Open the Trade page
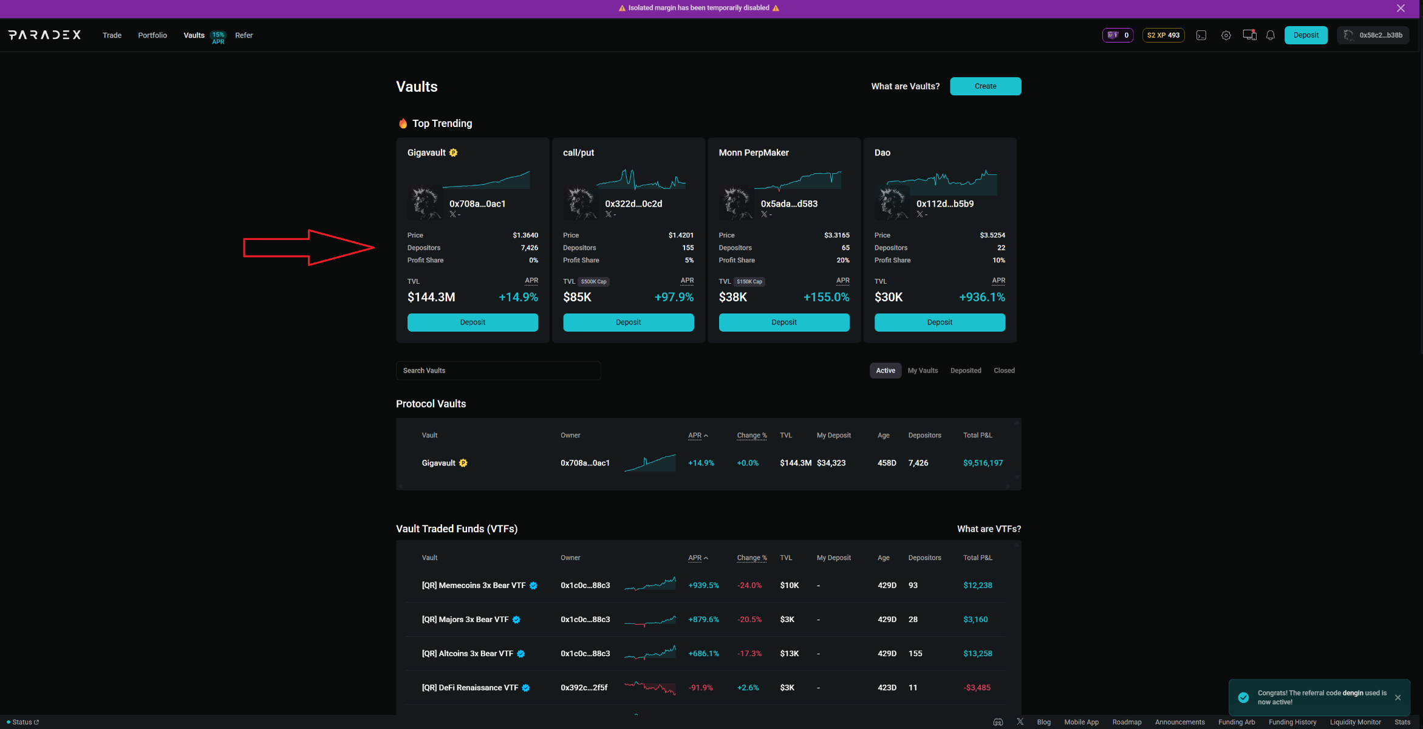Viewport: 1423px width, 729px height. tap(112, 35)
